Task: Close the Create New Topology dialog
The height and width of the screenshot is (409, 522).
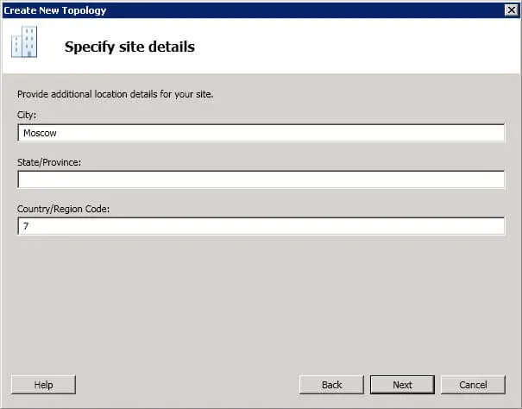Action: 512,10
